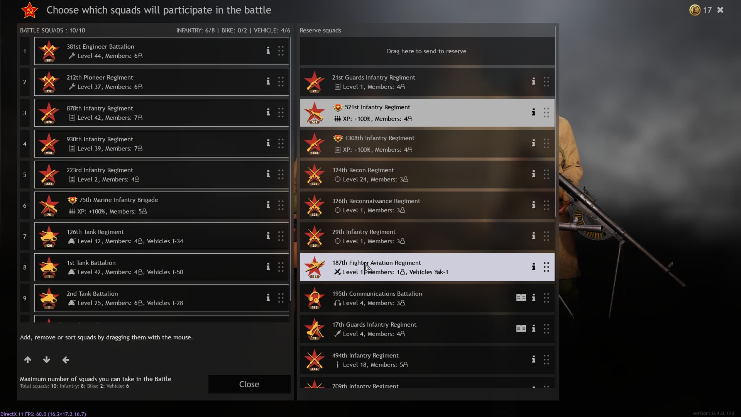This screenshot has height=417, width=741.
Task: Move selected squad down with arrow
Action: 47,360
